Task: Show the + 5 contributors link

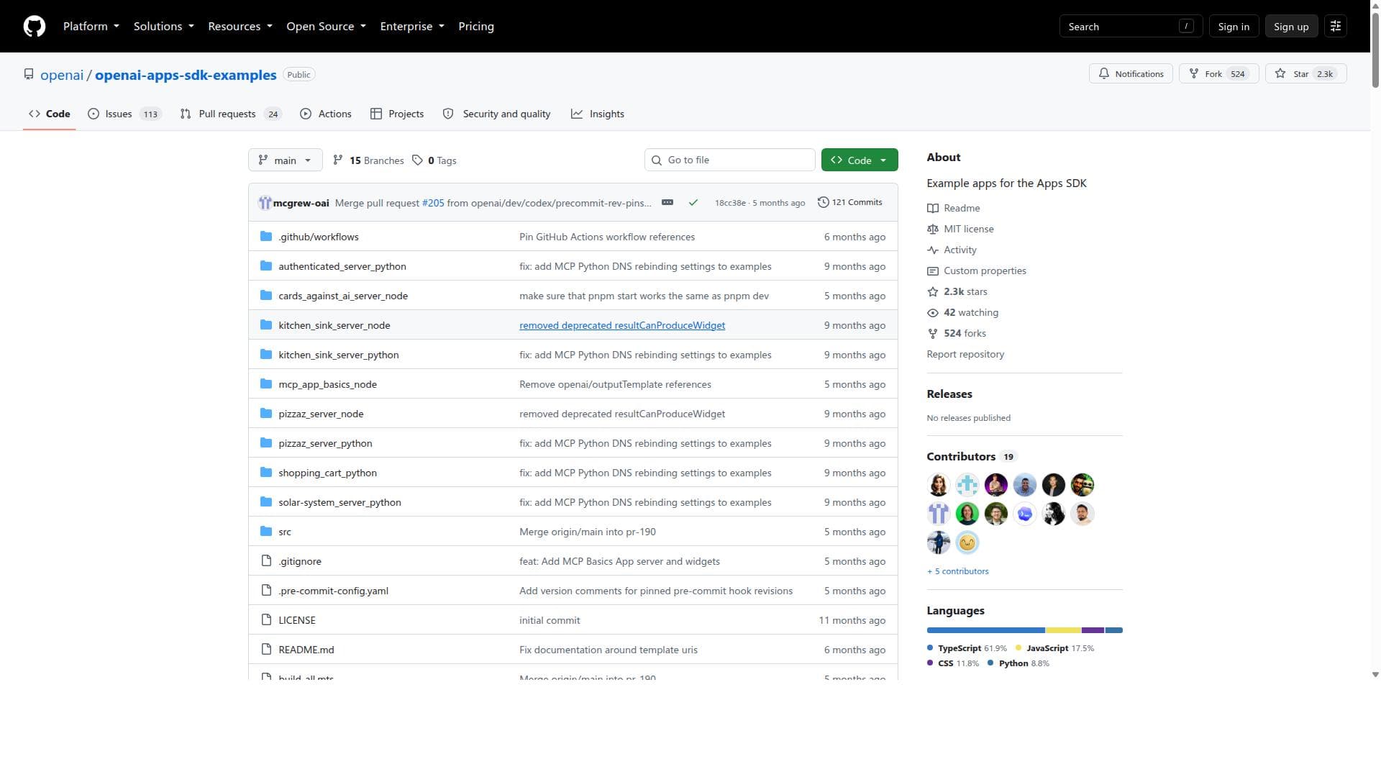Action: click(958, 572)
